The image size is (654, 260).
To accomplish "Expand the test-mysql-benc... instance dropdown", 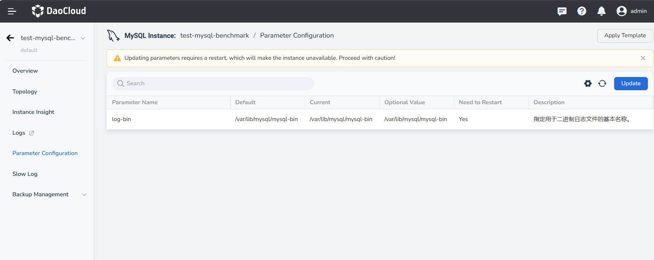I will click(83, 38).
